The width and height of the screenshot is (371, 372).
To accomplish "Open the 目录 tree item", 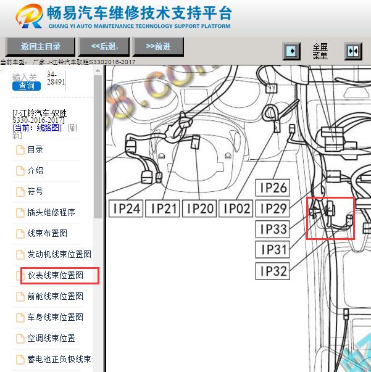I will click(35, 150).
